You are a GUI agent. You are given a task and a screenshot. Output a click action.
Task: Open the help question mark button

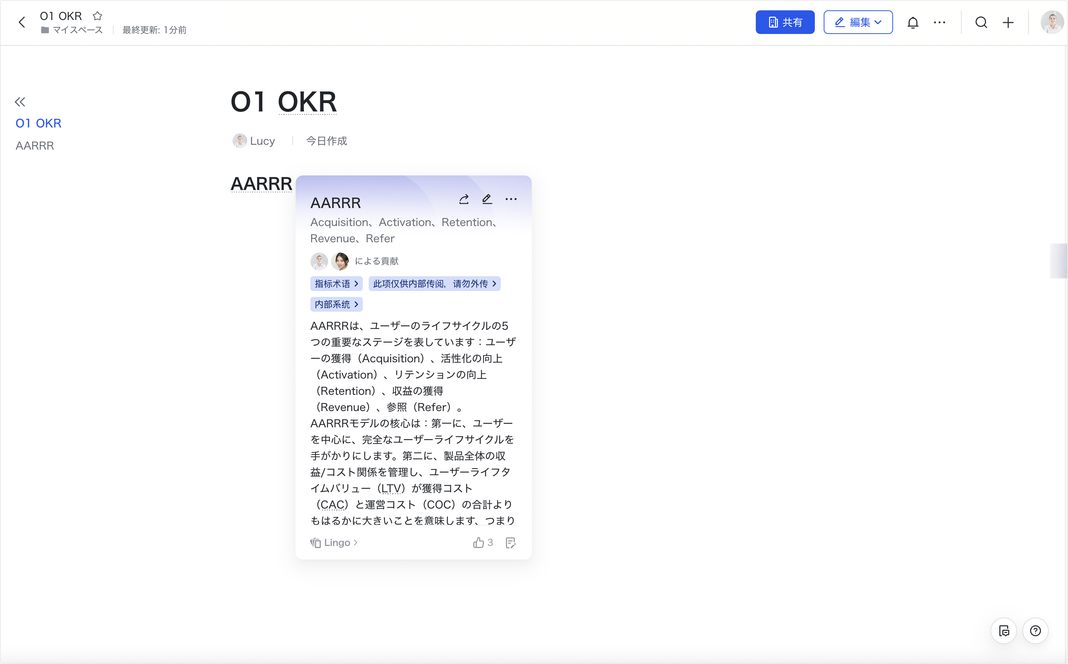1035,631
